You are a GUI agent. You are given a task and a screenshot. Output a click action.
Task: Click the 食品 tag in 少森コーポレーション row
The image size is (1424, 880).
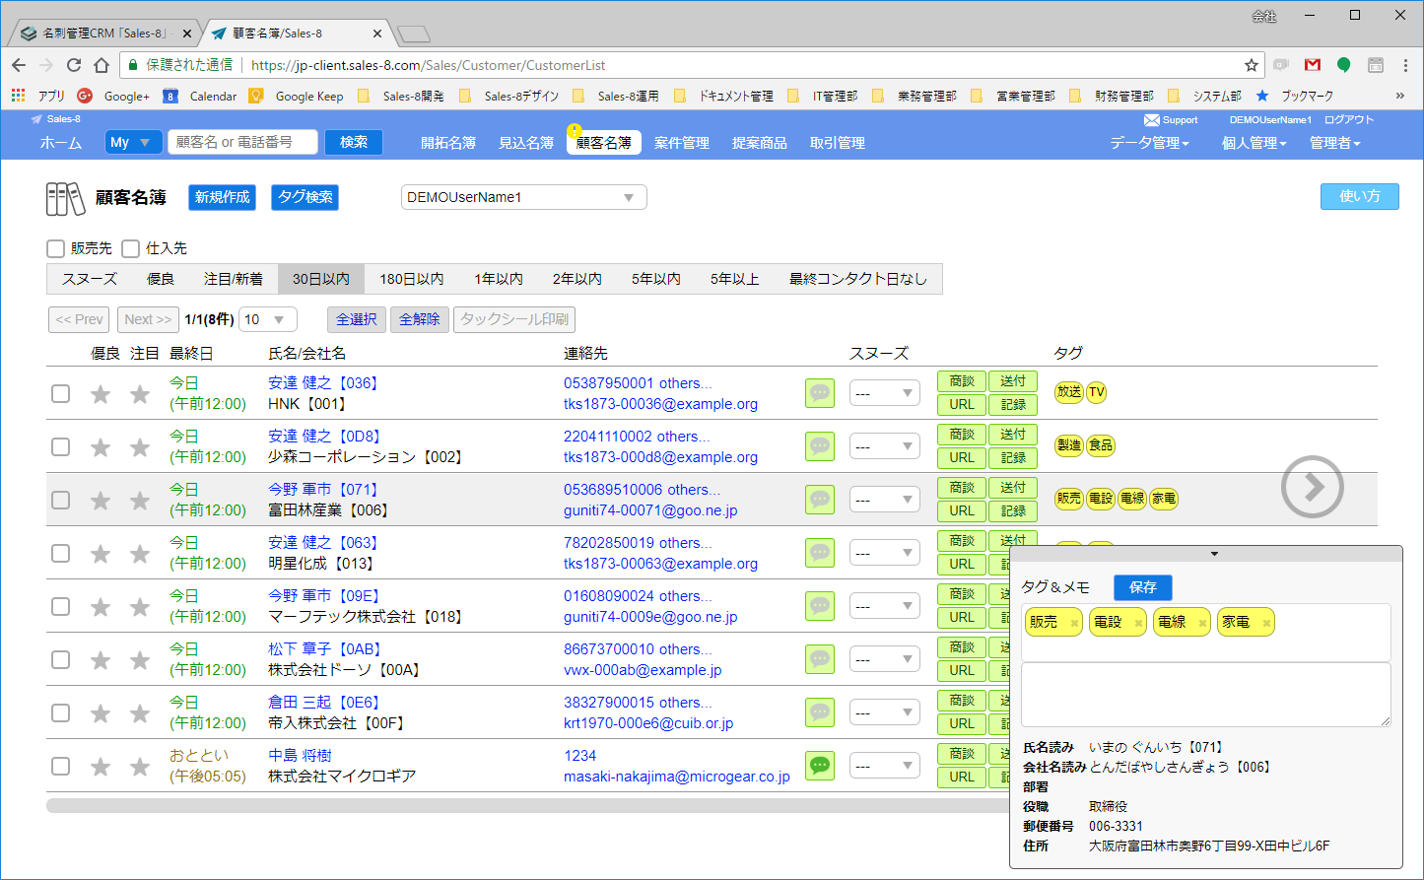pos(1101,445)
